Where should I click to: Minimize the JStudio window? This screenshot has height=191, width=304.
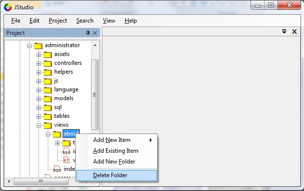click(x=258, y=5)
